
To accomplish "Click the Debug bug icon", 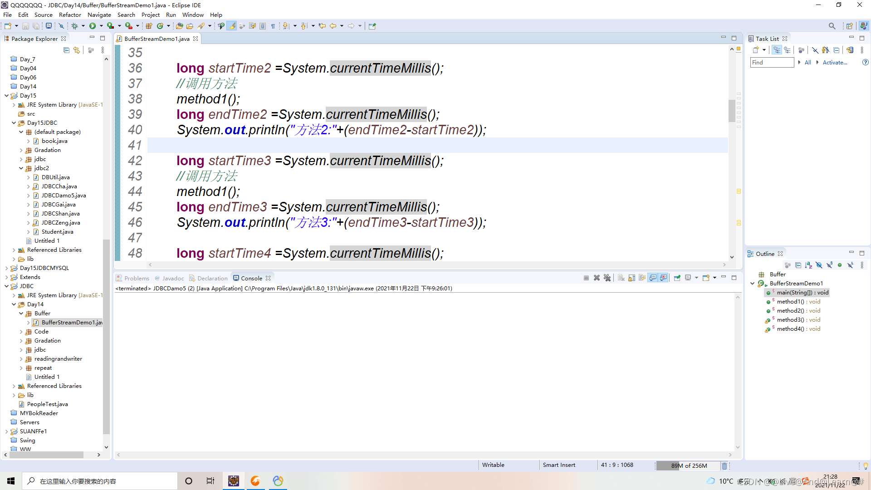I will pyautogui.click(x=75, y=26).
